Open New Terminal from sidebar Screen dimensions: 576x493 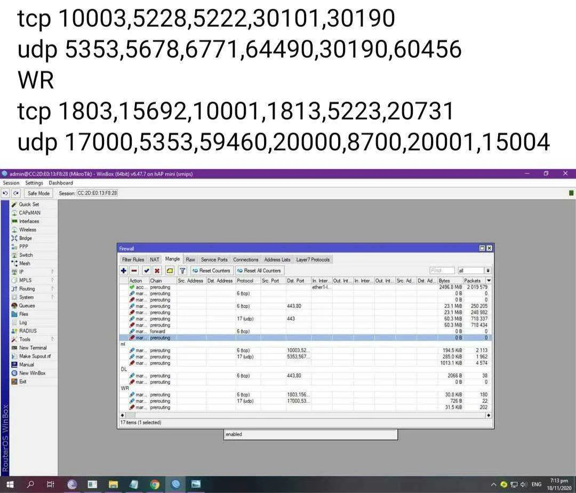click(33, 348)
